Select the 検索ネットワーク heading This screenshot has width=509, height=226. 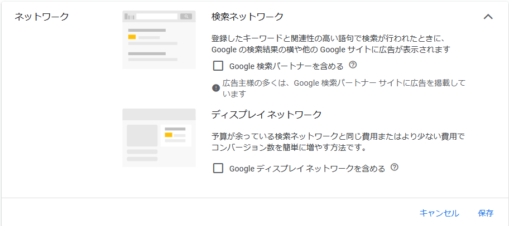pos(247,17)
